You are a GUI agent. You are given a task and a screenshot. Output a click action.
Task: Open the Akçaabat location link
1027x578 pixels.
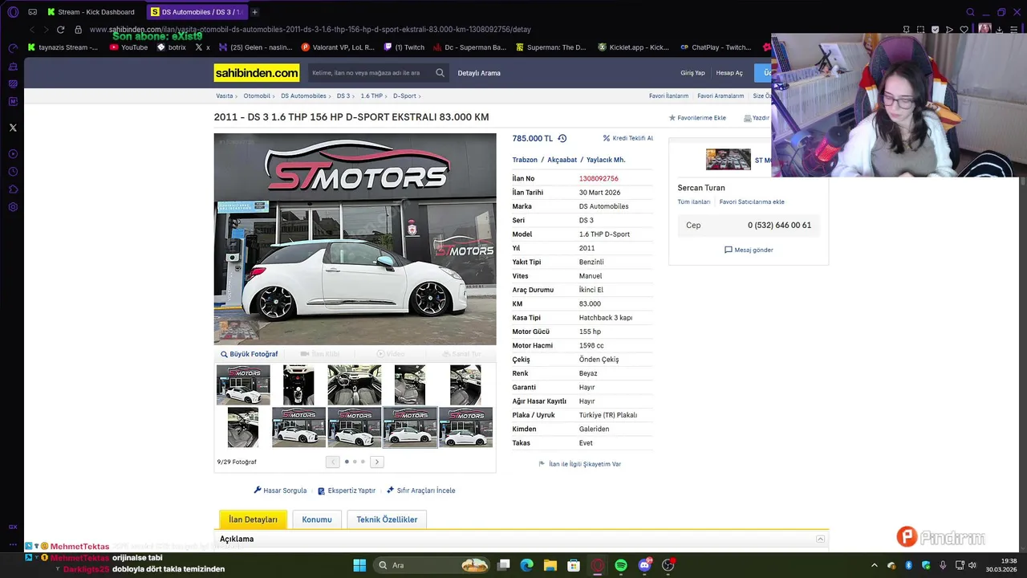562,160
